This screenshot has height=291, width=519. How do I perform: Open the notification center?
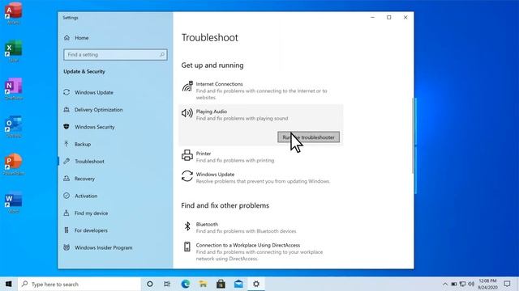(507, 284)
